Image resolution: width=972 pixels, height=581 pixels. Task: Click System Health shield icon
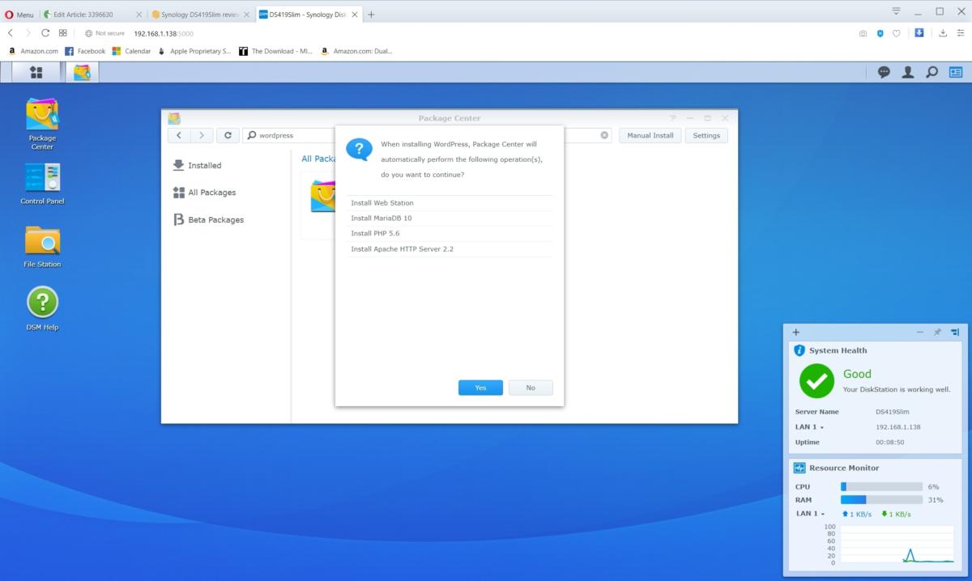(x=799, y=350)
